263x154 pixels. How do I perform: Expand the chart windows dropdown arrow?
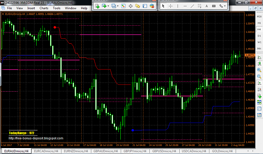118,6
